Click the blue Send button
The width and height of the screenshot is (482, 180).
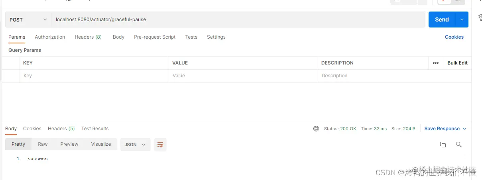click(442, 20)
